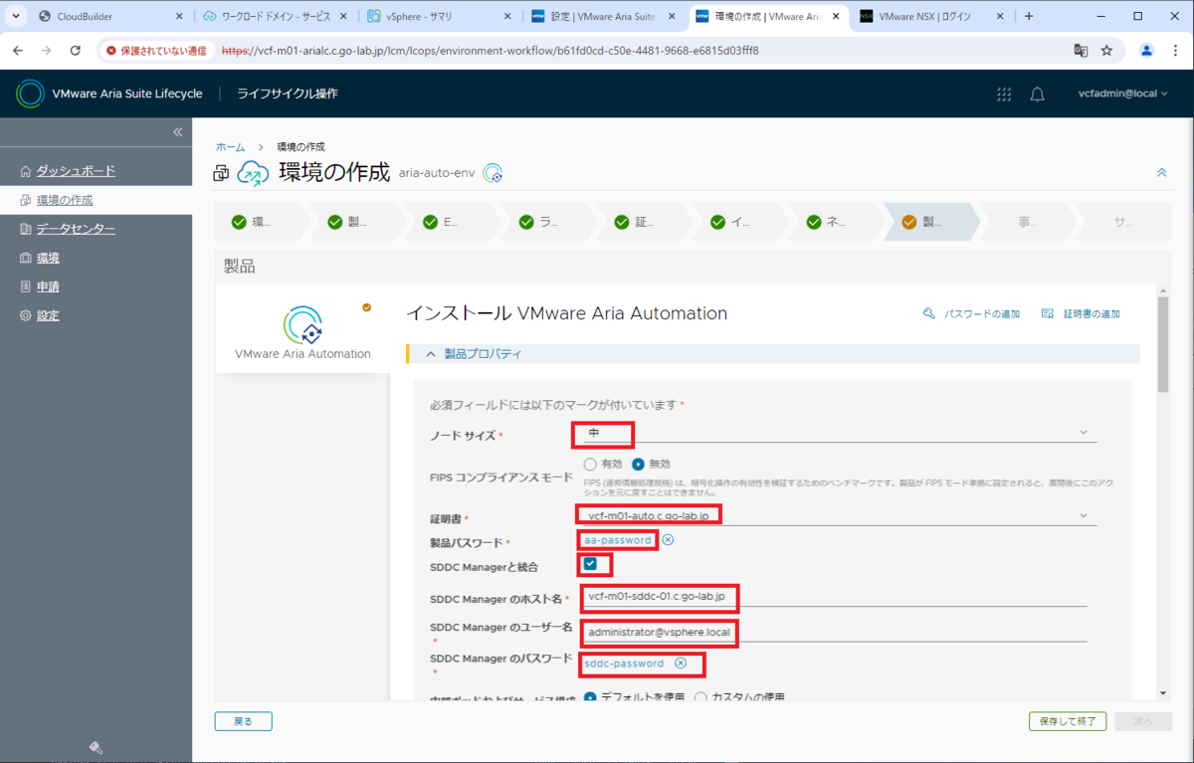Click the SDDC Manager のユーザー名 field
Screen dimensions: 1194x763
tap(834, 632)
